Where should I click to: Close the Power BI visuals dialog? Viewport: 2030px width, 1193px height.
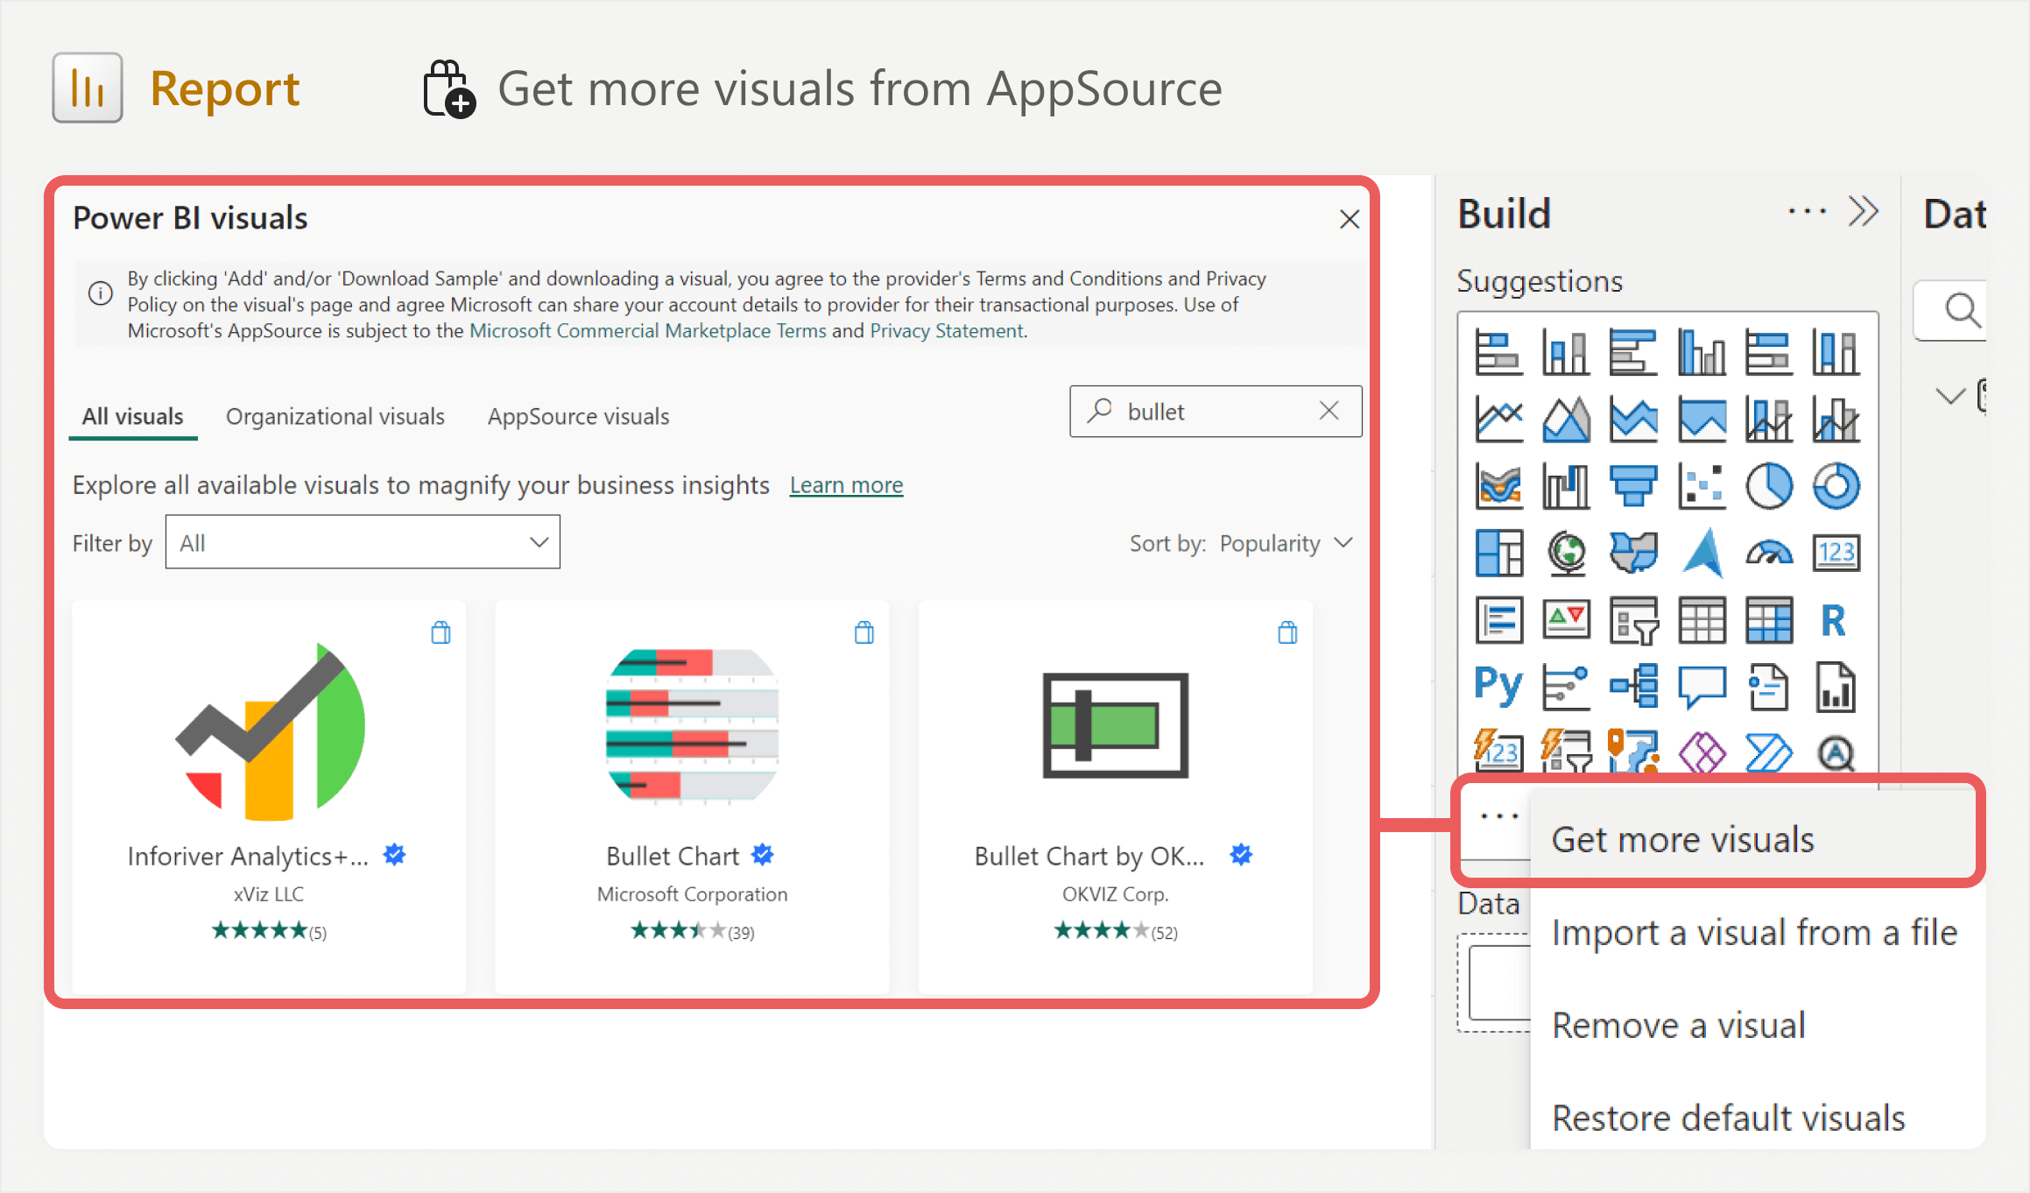click(1349, 219)
